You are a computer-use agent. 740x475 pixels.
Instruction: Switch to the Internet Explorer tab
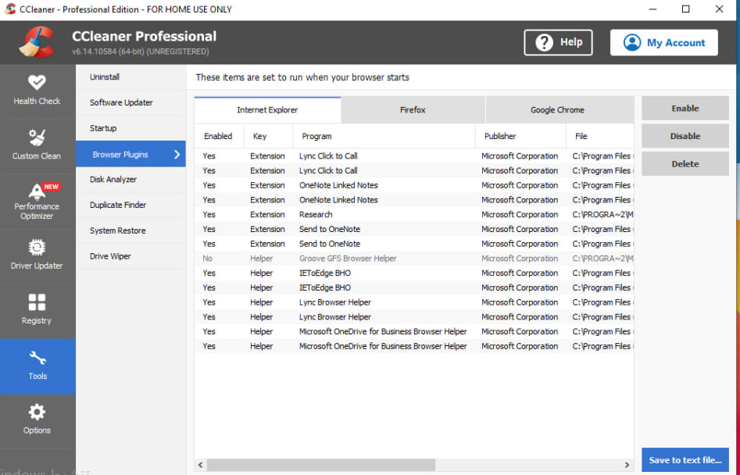267,110
